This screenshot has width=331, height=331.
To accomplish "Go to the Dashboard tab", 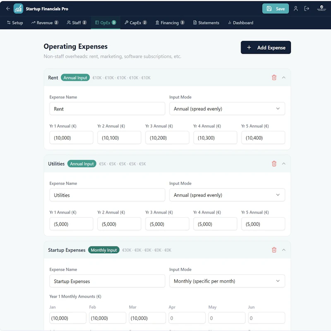I will pyautogui.click(x=241, y=23).
